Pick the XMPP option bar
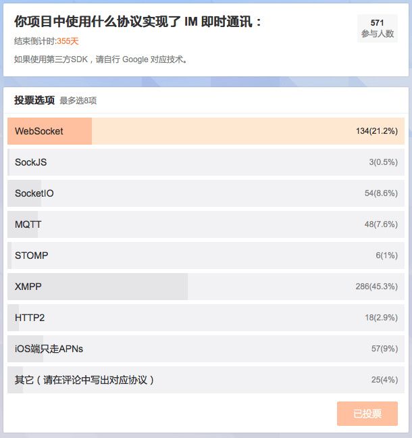 206,287
